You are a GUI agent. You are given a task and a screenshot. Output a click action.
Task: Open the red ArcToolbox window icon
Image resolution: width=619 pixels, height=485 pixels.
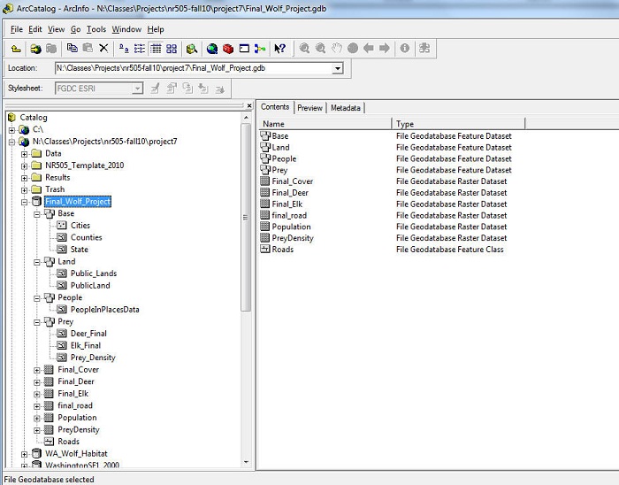tap(228, 49)
